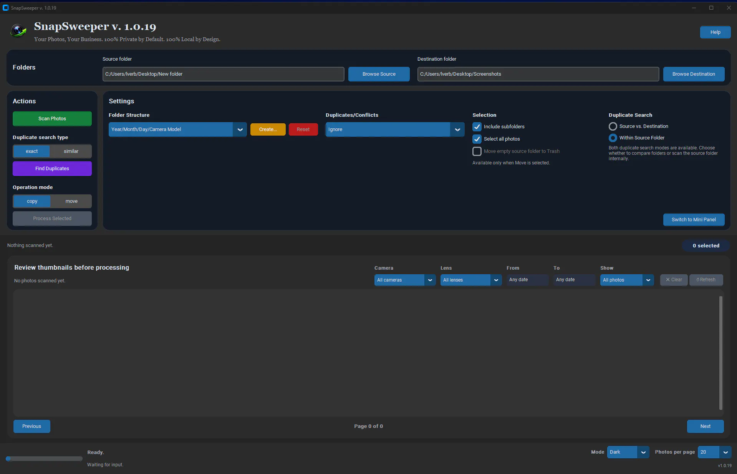Open the Mode Dark theme dropdown
Image resolution: width=737 pixels, height=474 pixels.
click(x=628, y=452)
